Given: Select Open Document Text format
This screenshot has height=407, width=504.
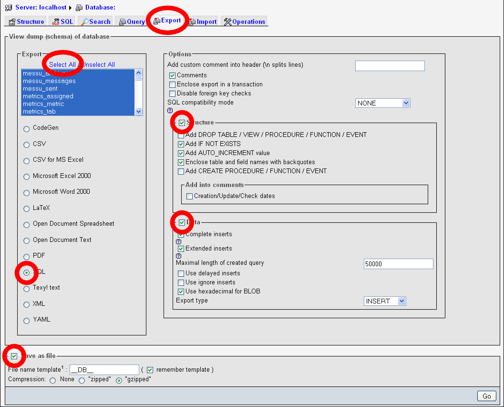Looking at the screenshot, I should coord(26,240).
